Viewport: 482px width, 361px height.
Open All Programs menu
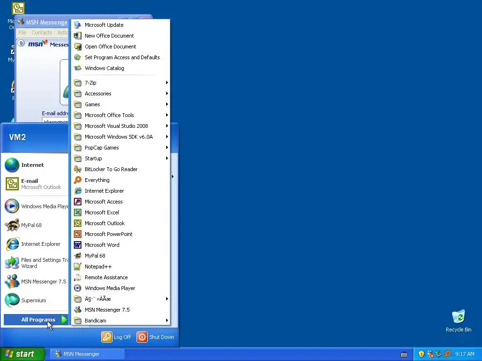(36, 320)
